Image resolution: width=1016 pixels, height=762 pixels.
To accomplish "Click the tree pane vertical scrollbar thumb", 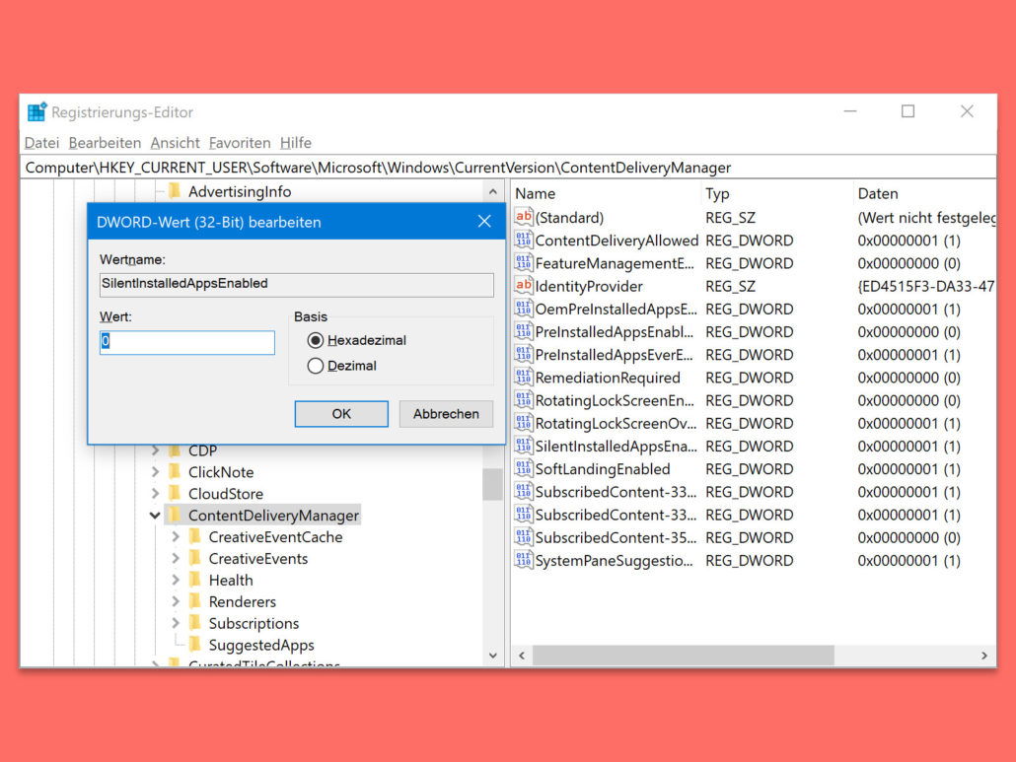I will tap(492, 484).
